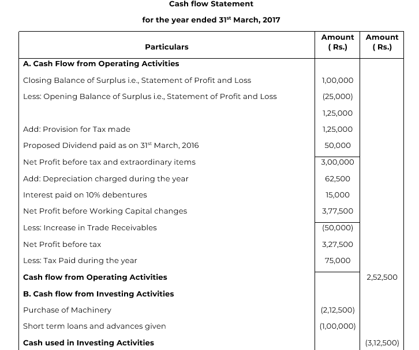Click the Particulars column header
This screenshot has height=350, width=419.
pos(166,47)
